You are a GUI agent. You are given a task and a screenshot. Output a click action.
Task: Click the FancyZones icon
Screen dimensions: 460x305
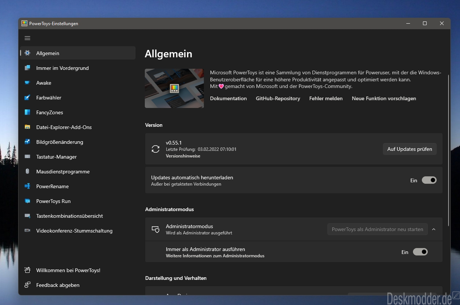point(27,112)
